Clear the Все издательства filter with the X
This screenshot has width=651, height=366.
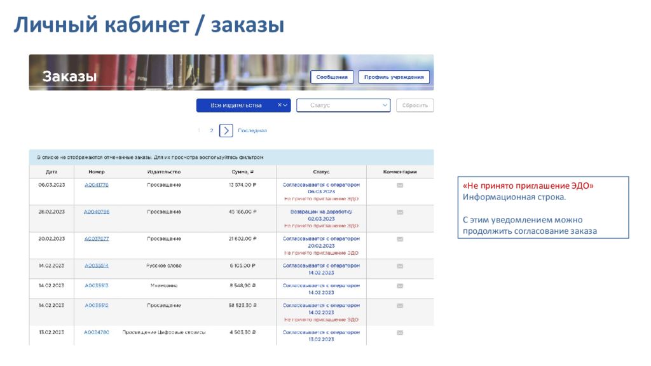click(x=280, y=105)
